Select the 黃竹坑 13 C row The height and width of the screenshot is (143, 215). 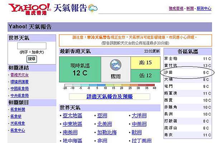[x=187, y=66]
